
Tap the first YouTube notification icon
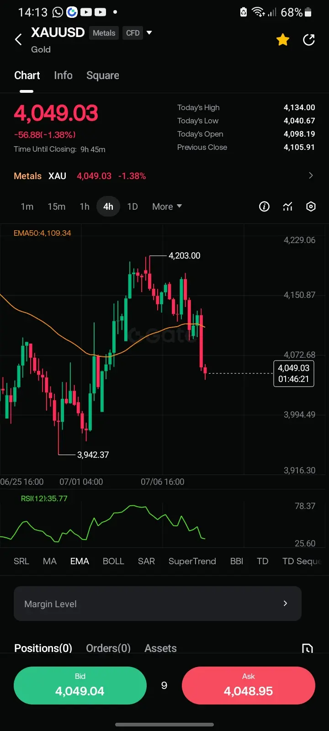(86, 12)
